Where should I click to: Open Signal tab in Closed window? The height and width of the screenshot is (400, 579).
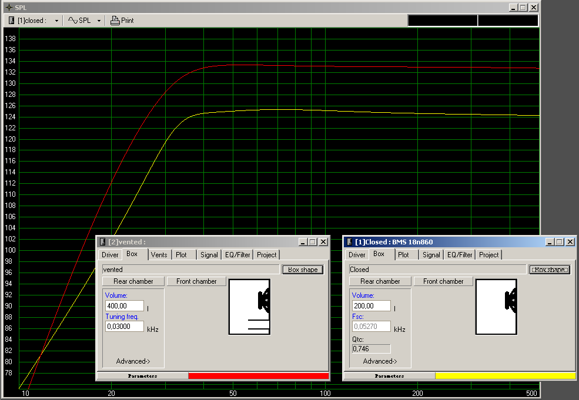coord(431,254)
